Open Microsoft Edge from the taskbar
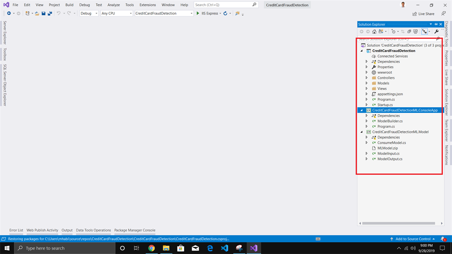452x254 pixels. [x=210, y=248]
